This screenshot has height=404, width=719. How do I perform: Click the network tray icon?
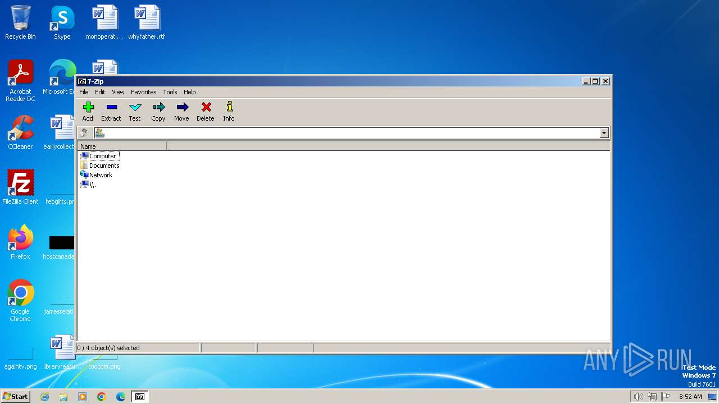tap(652, 397)
